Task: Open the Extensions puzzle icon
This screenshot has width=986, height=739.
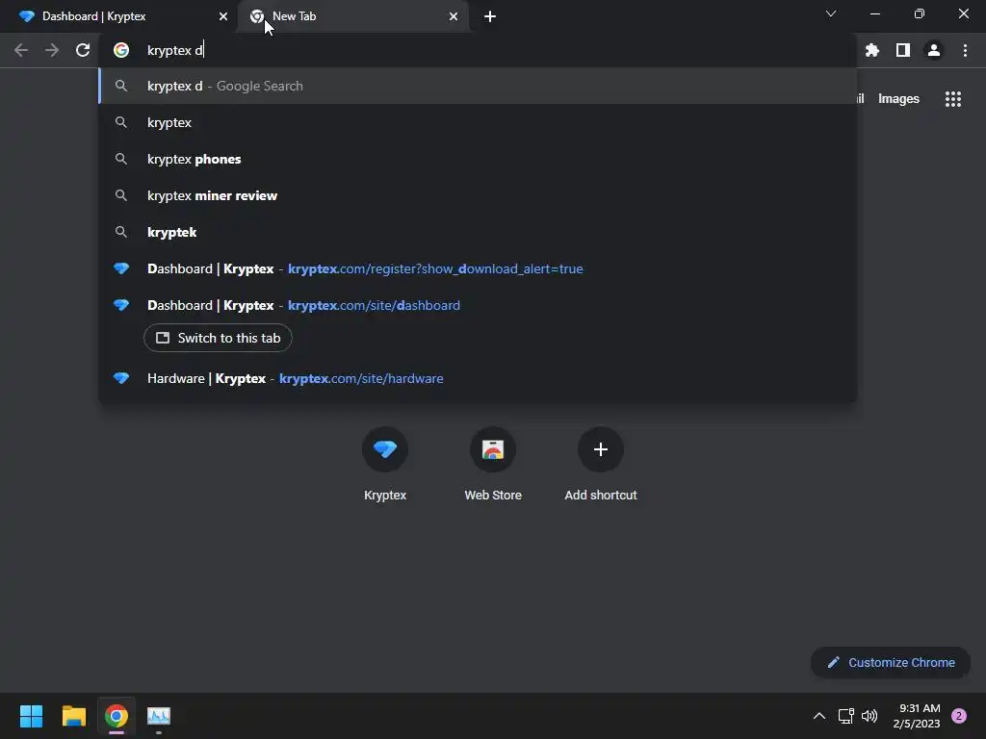Action: (x=872, y=50)
